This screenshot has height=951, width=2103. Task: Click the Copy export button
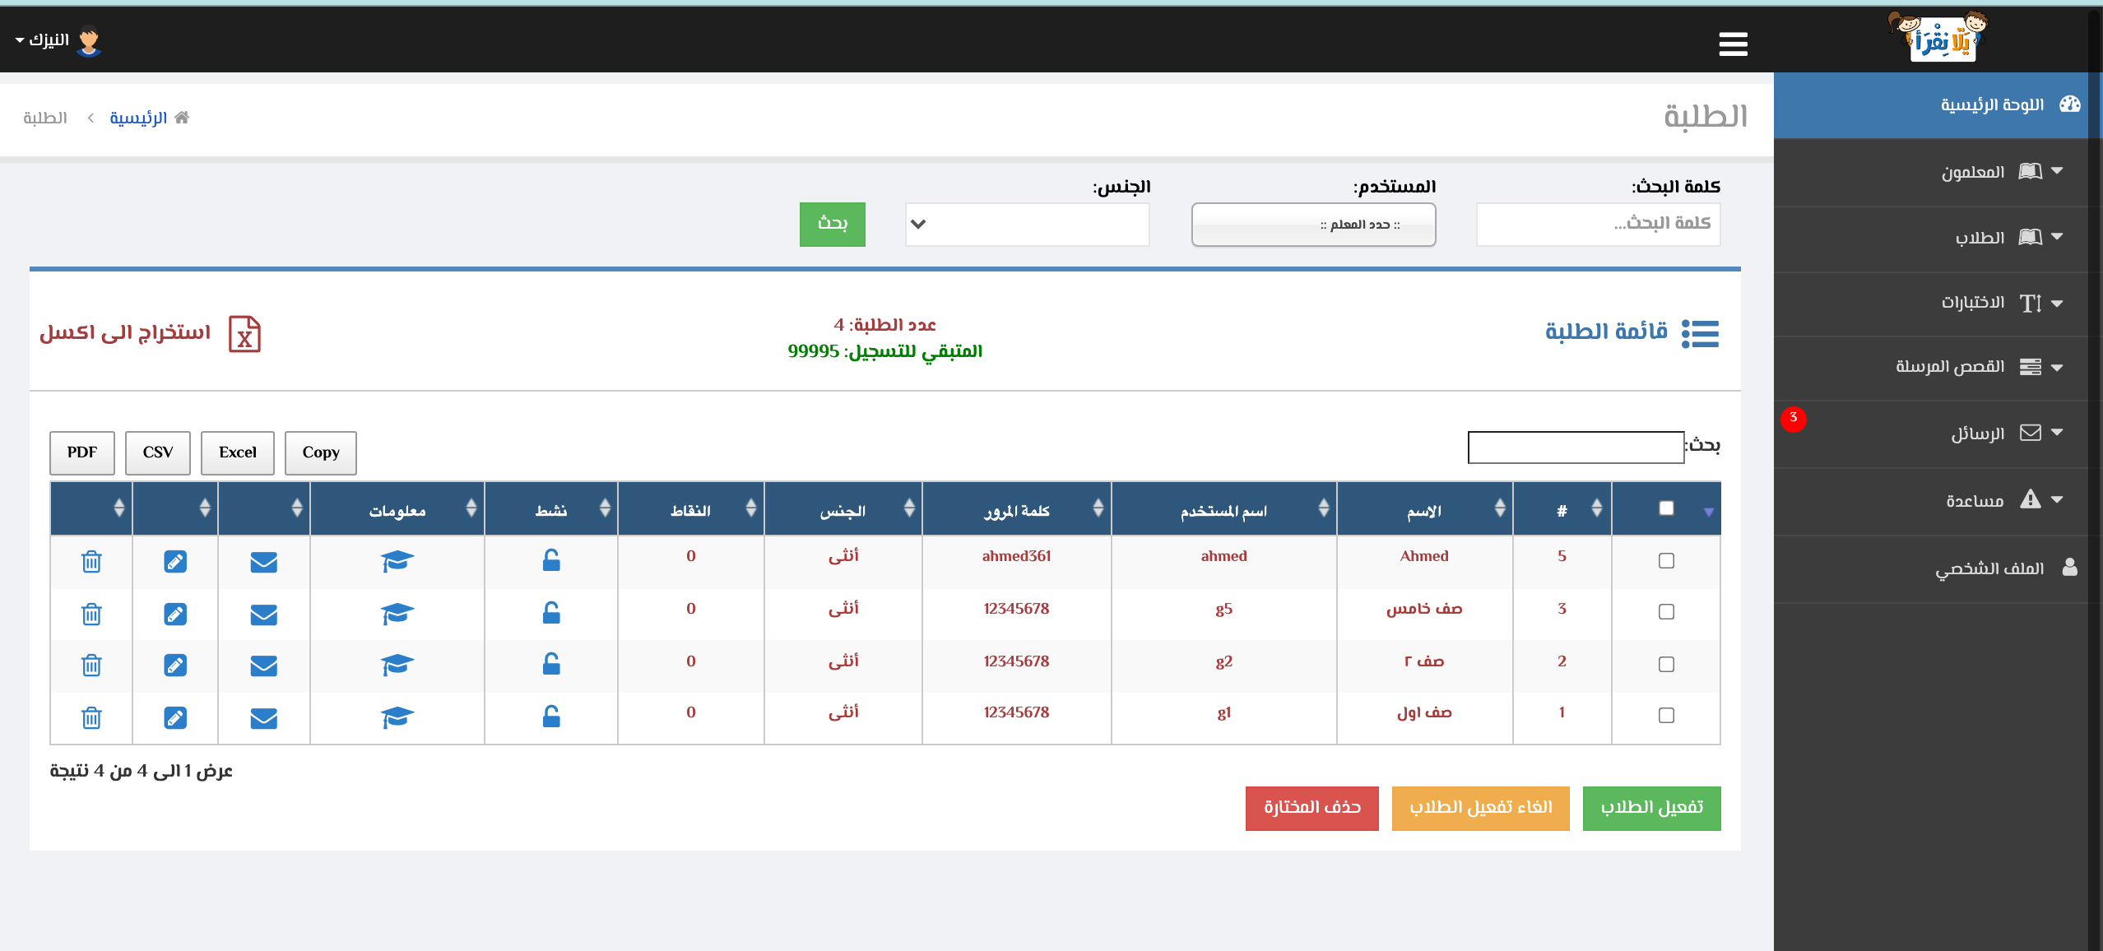321,452
